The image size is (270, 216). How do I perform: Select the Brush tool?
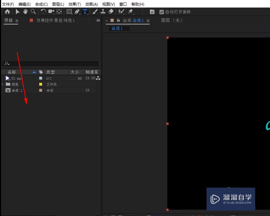pyautogui.click(x=95, y=12)
